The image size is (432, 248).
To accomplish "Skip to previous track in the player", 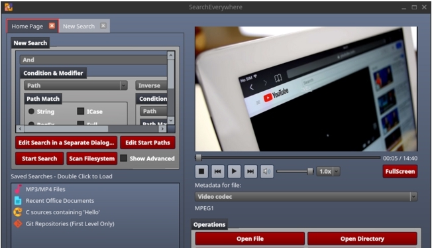I will coord(217,171).
